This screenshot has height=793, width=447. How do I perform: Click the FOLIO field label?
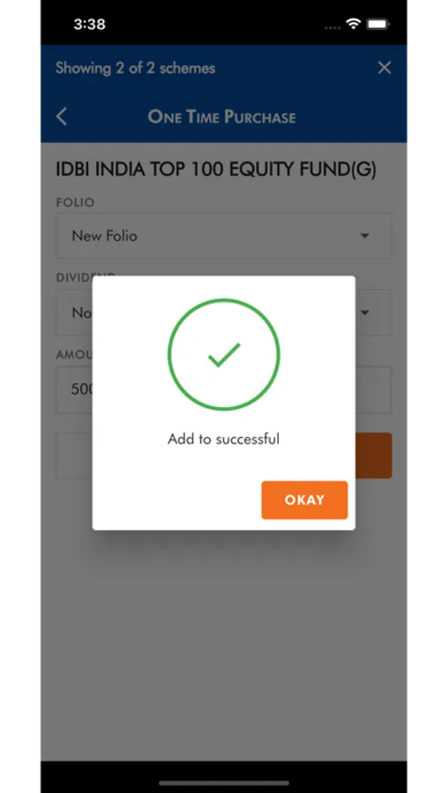tap(76, 203)
